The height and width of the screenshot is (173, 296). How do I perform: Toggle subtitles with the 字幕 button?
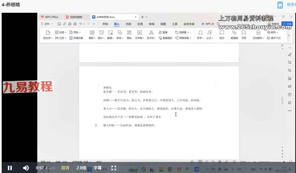tap(97, 168)
